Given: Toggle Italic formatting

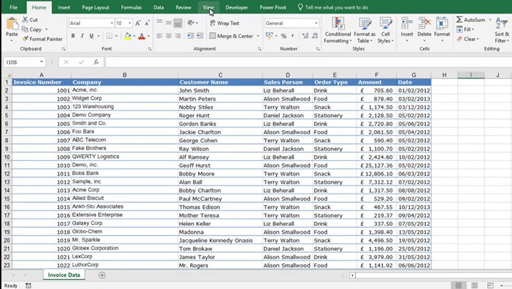Looking at the screenshot, I should (83, 36).
